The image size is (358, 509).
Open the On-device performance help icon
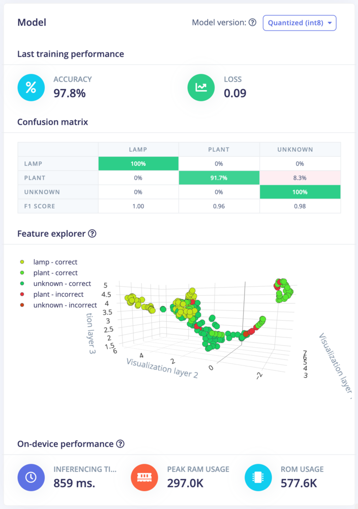121,444
